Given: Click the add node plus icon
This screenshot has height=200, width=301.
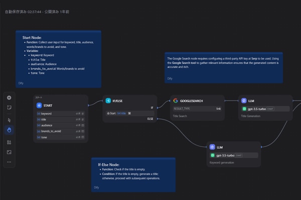Looking at the screenshot, I should pos(9,97).
